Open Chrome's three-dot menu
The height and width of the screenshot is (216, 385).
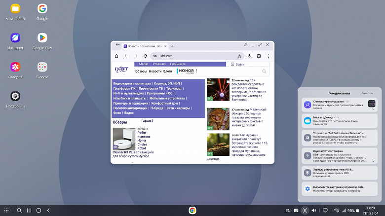click(269, 56)
